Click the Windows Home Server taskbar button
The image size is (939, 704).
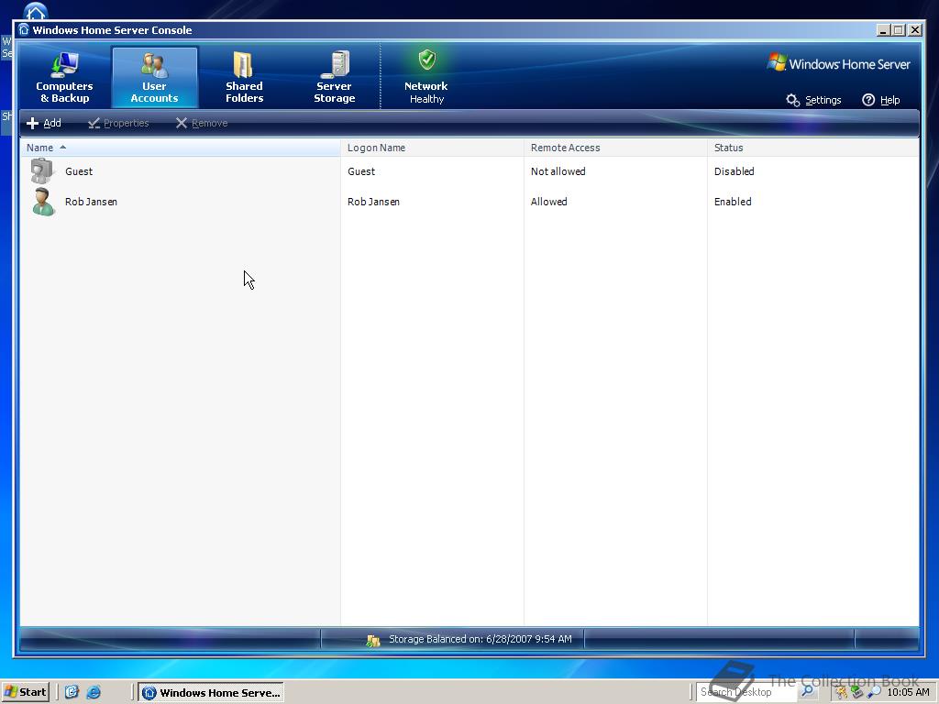click(212, 693)
